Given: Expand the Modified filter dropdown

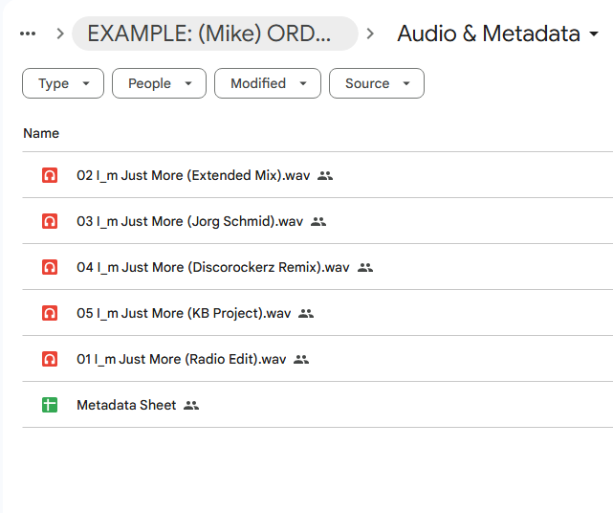Looking at the screenshot, I should point(267,83).
